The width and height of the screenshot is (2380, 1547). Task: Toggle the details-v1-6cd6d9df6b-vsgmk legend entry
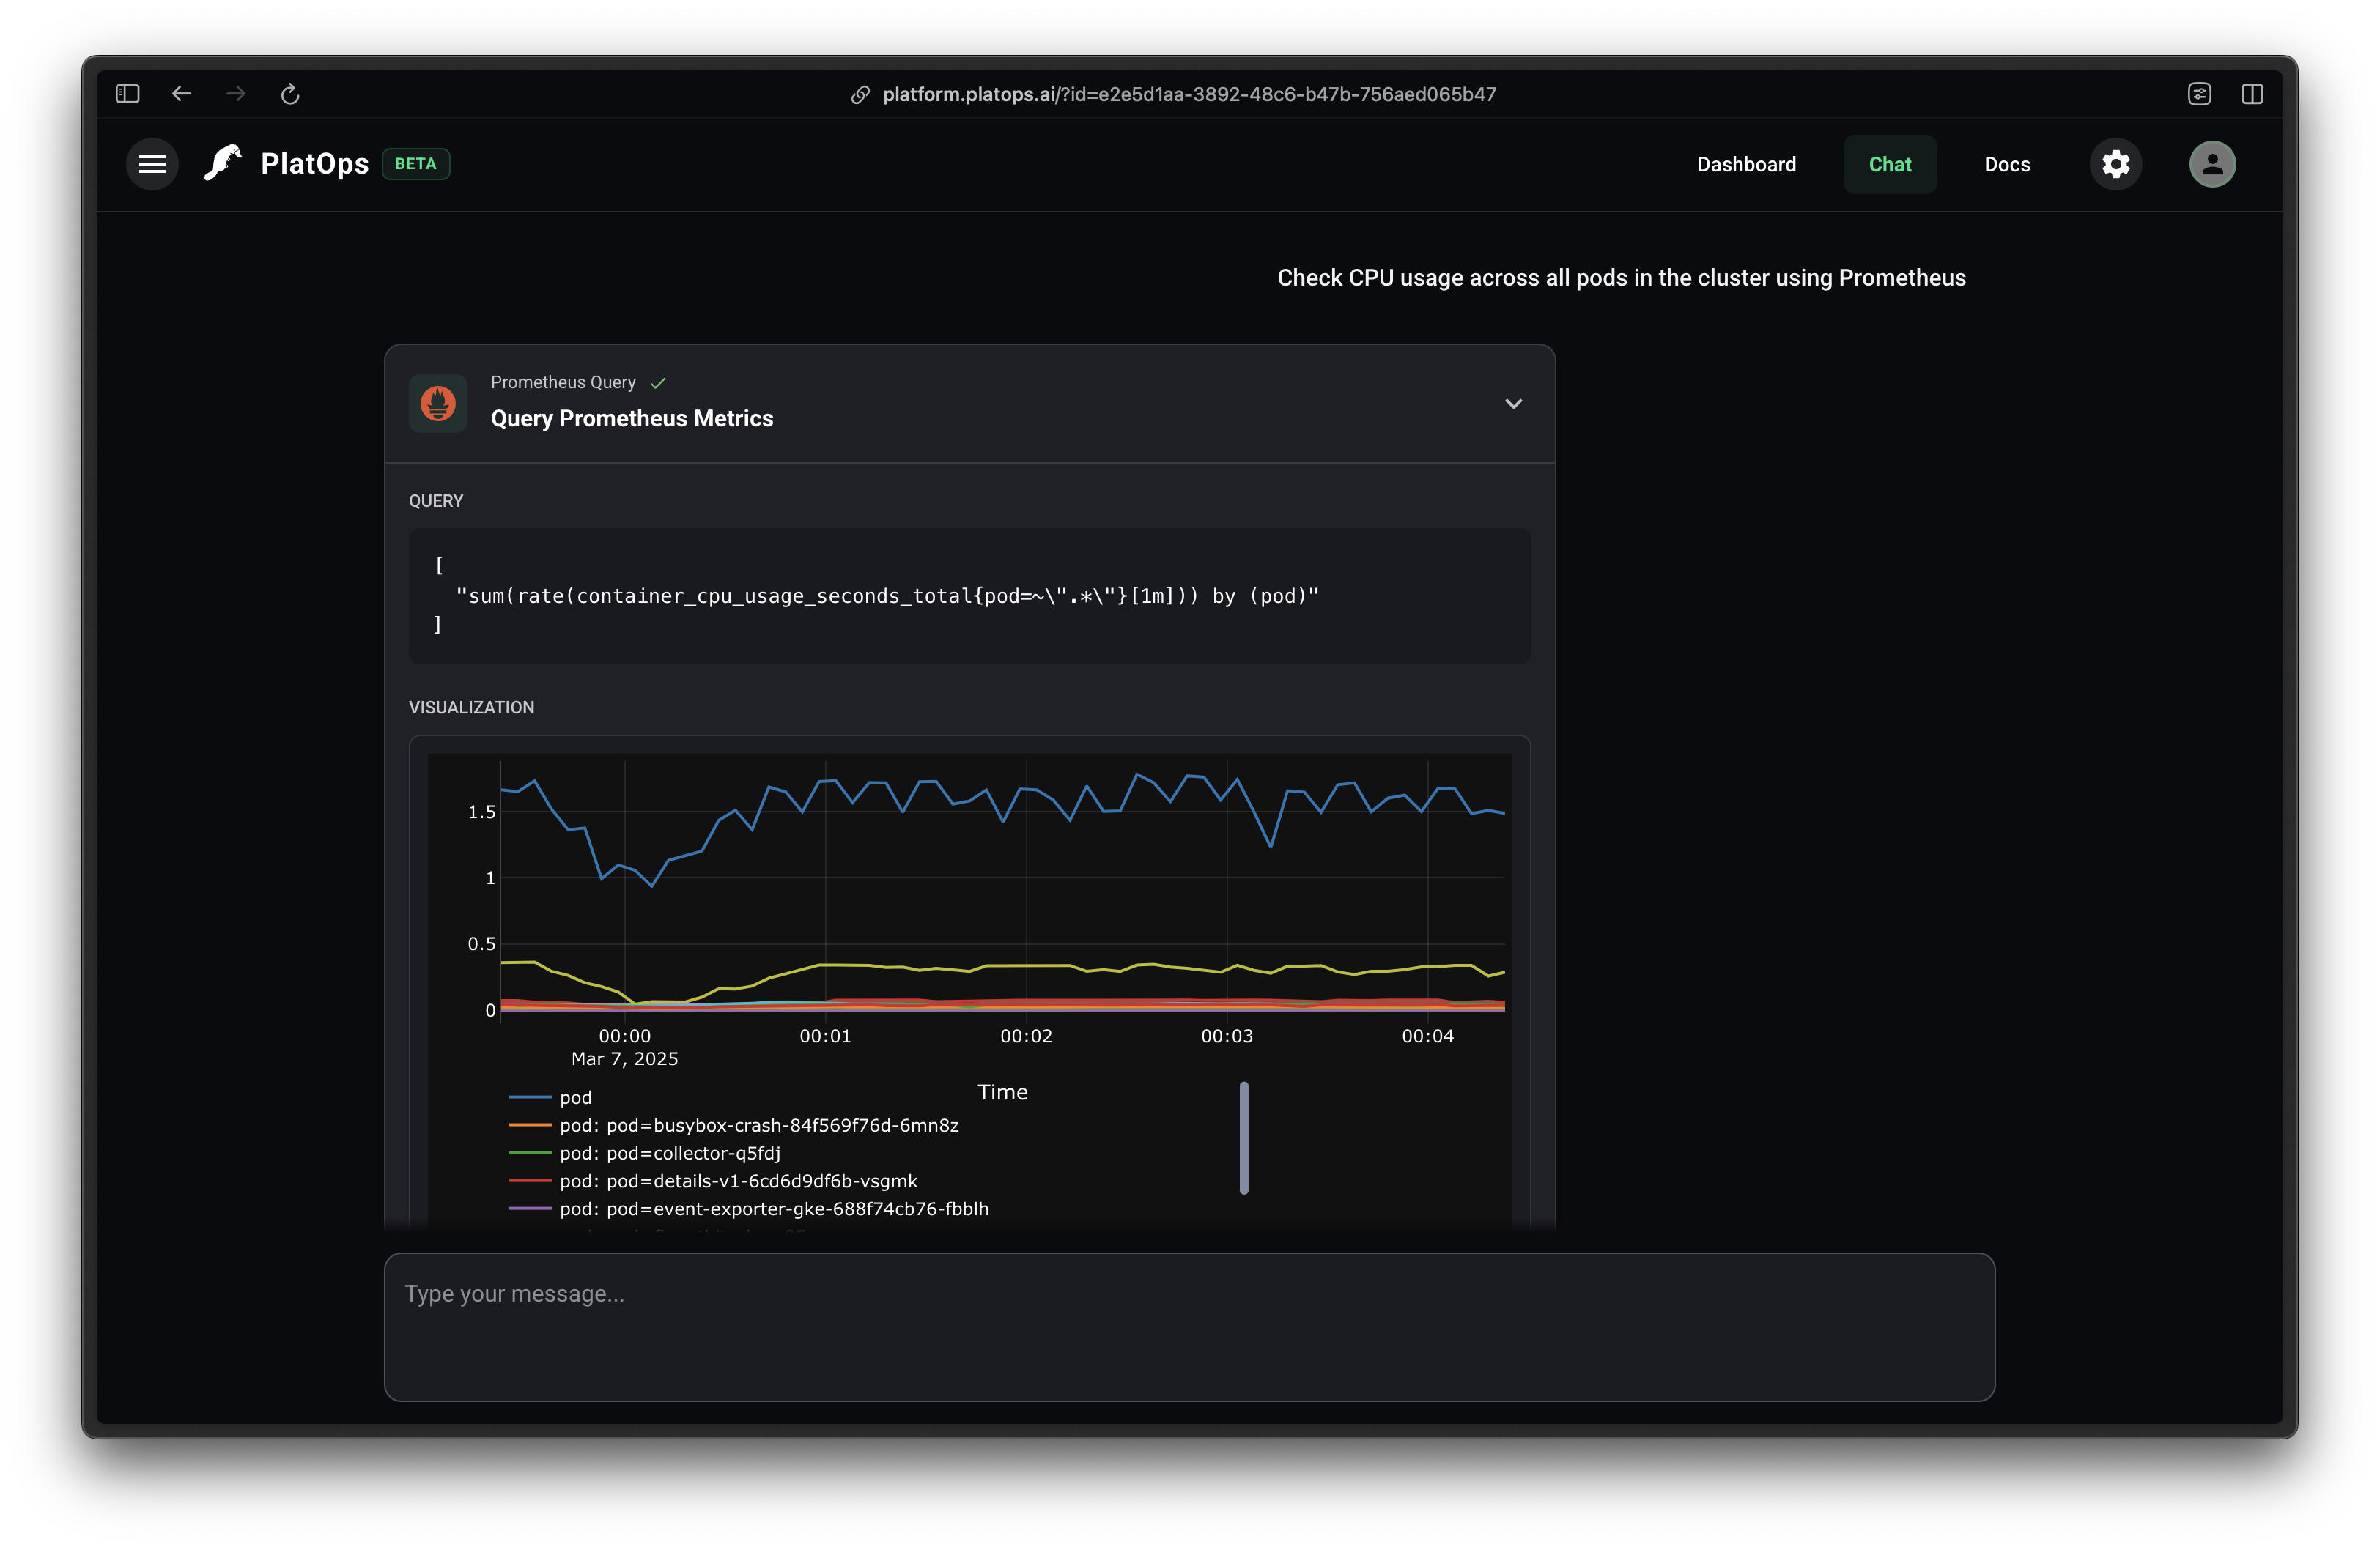(x=712, y=1181)
